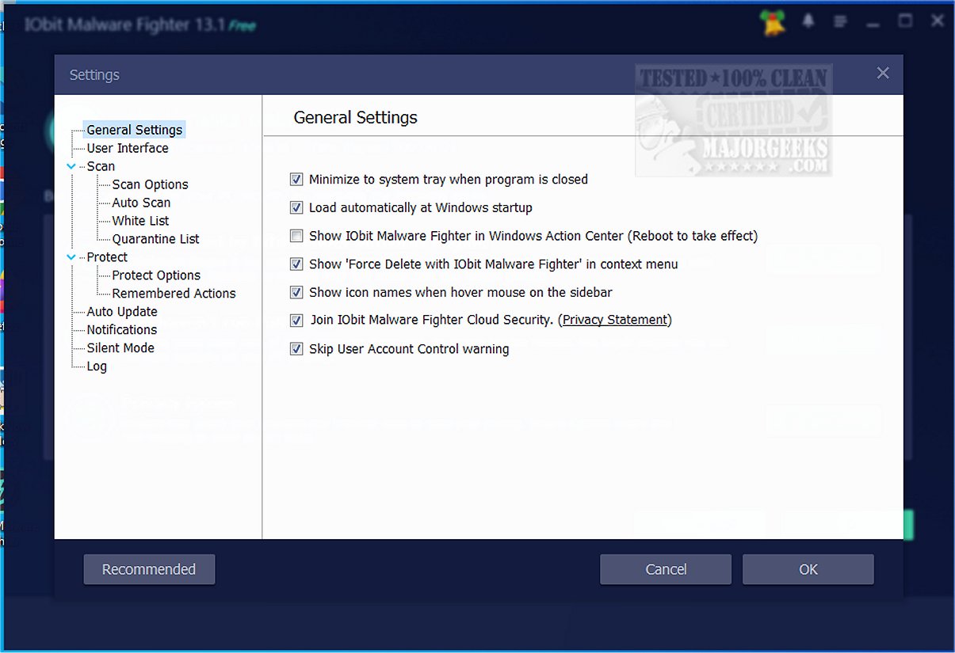This screenshot has height=653, width=955.
Task: Open the White List page
Action: pyautogui.click(x=140, y=221)
